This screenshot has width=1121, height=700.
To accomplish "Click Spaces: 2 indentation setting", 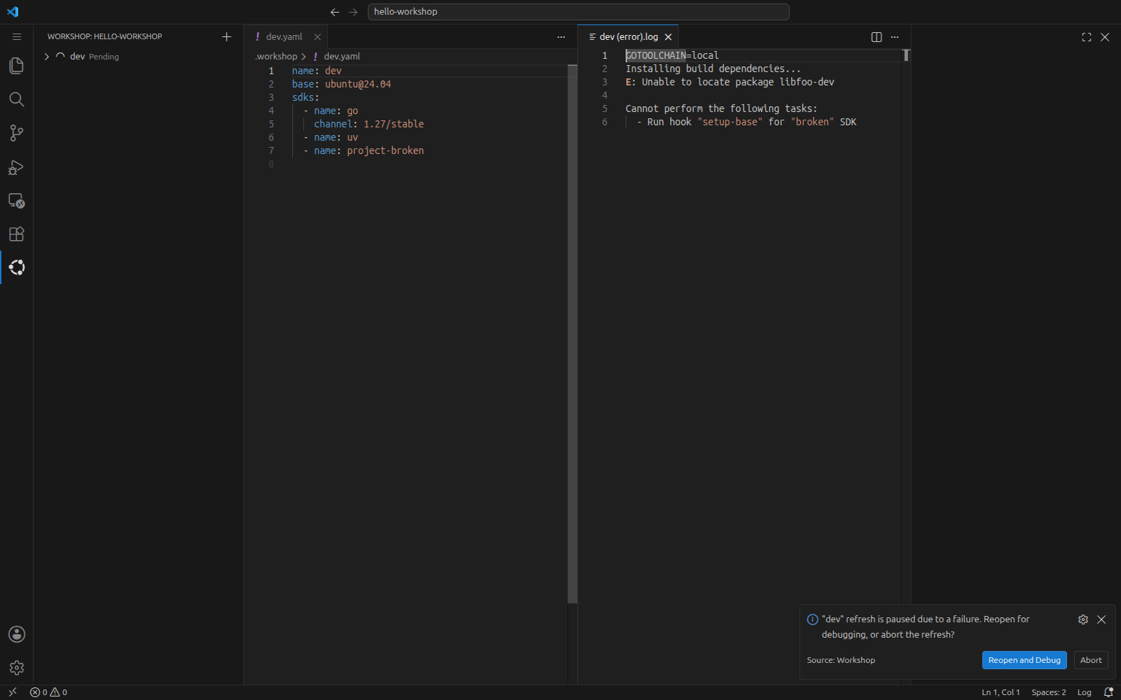I will tap(1049, 692).
